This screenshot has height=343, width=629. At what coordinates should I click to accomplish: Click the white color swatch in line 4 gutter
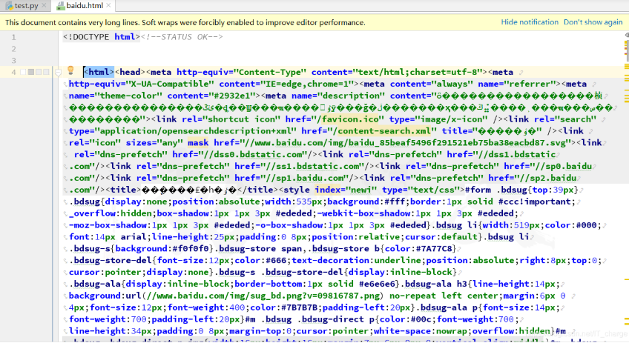point(23,72)
